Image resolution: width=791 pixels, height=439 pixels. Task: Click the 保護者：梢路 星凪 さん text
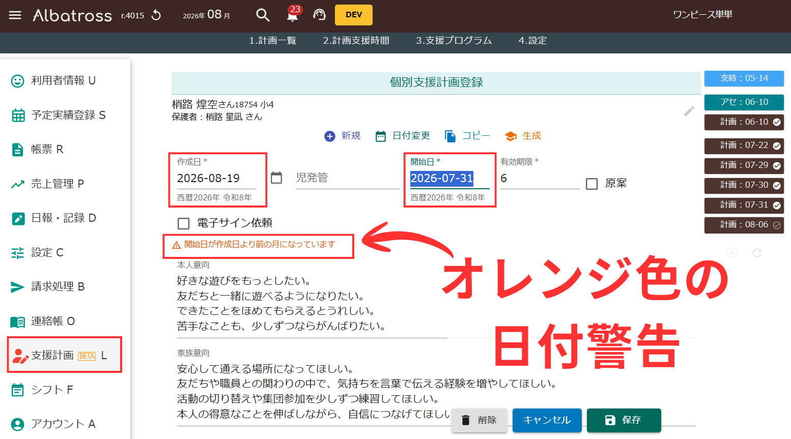point(217,117)
